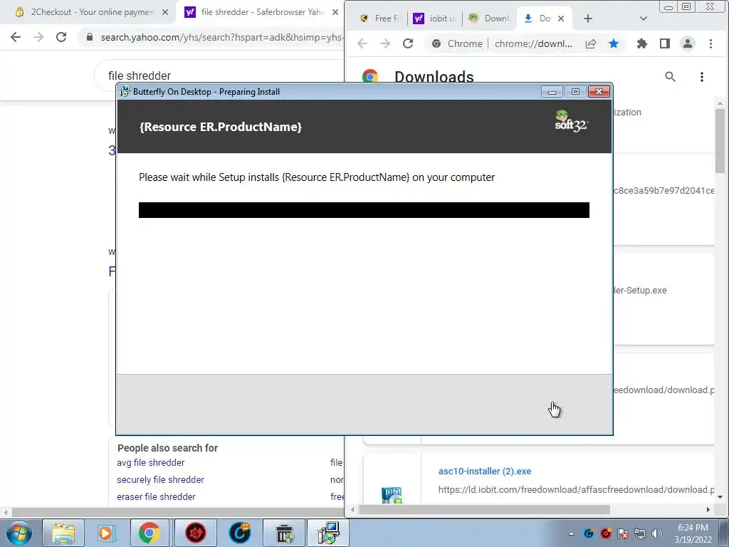Close the file shredder Yahoo tab

335,12
